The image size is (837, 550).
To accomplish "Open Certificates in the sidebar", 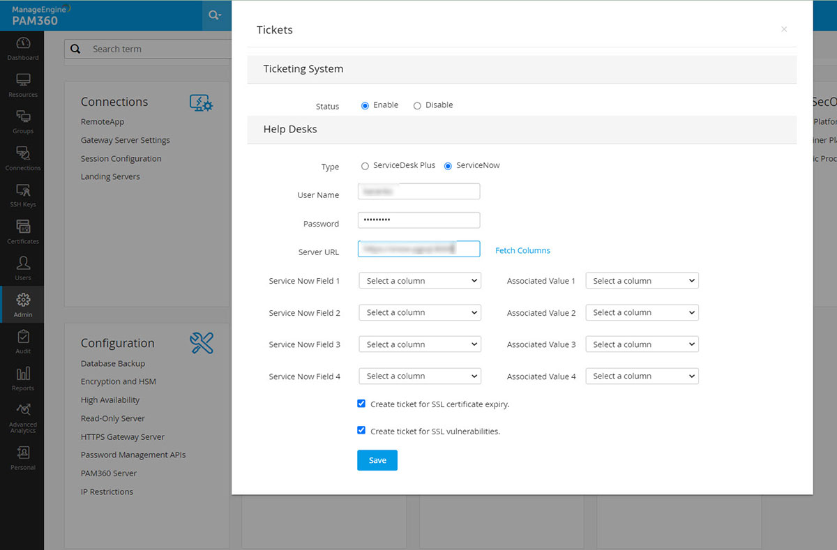I will (22, 232).
